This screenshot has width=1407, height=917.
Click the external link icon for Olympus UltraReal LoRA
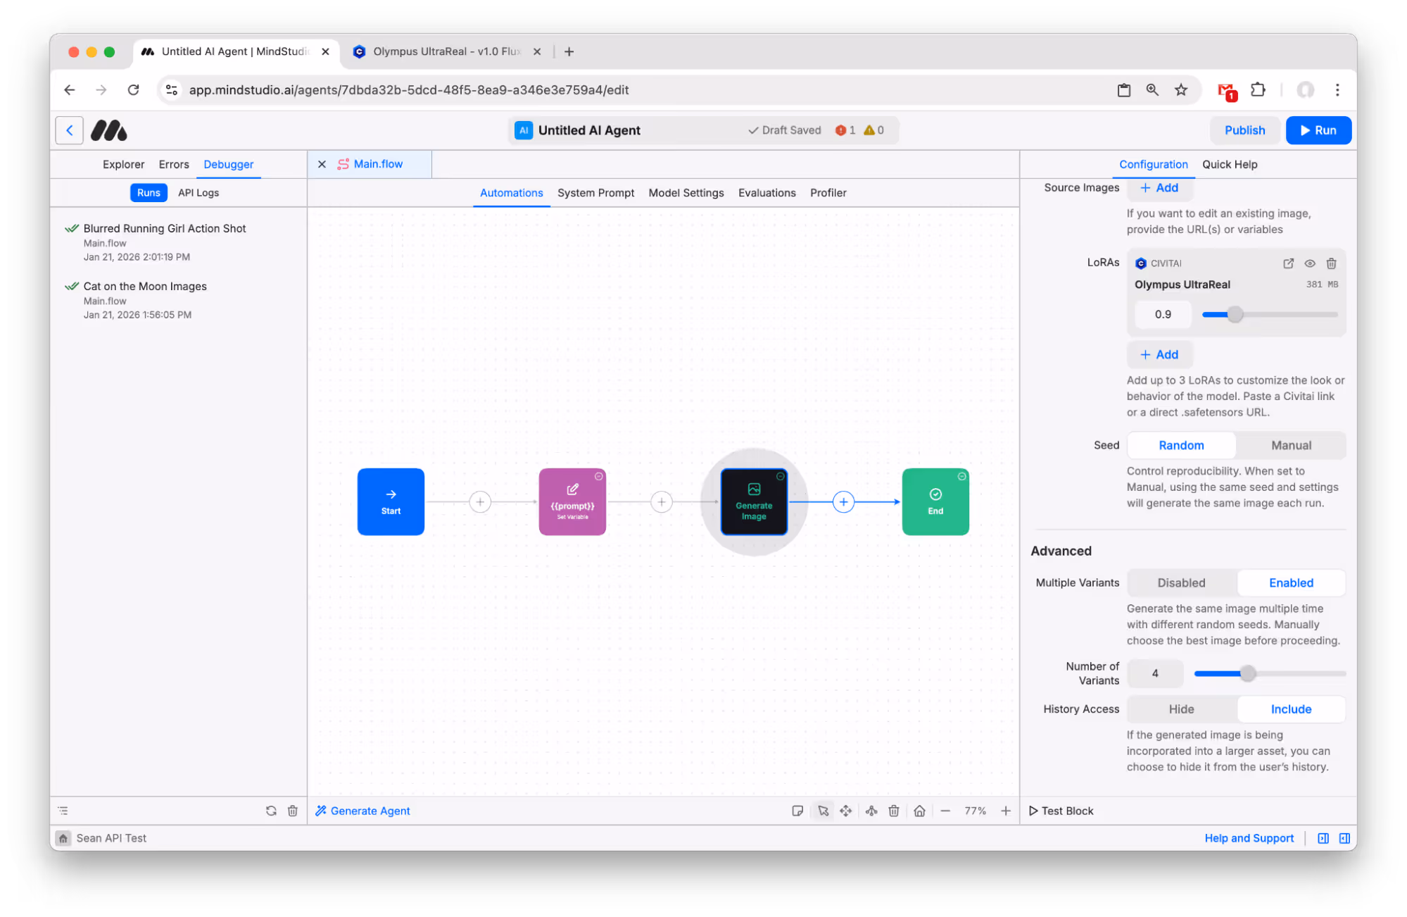[1288, 263]
